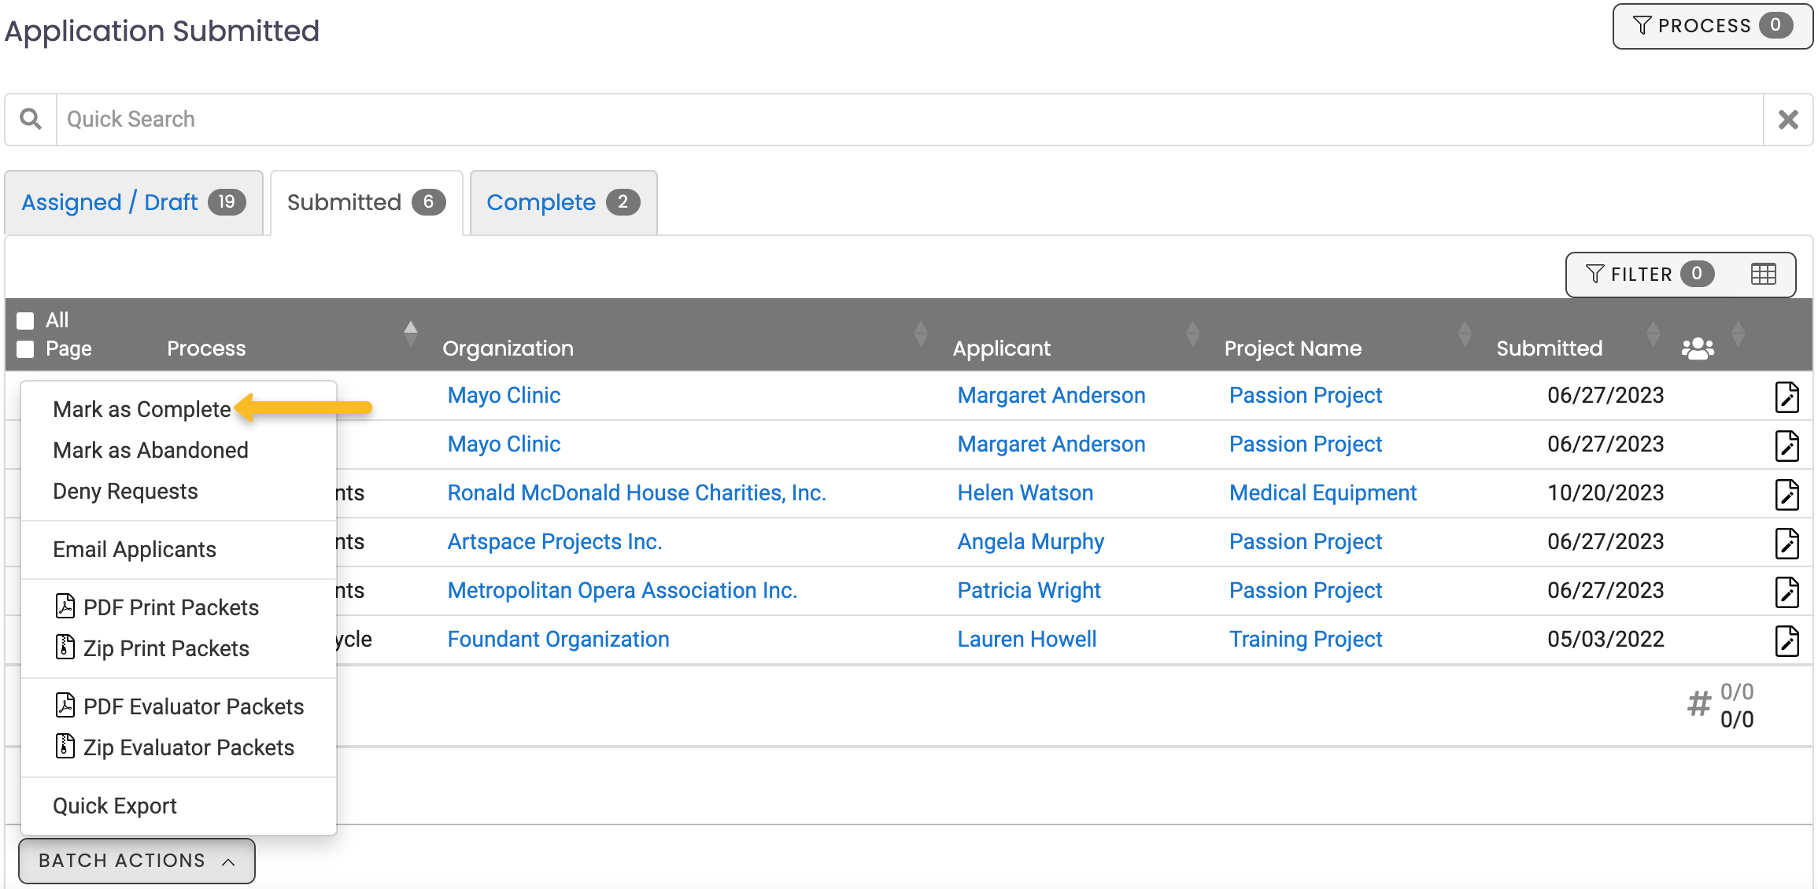Click edit document icon for Angela Murphy row
The width and height of the screenshot is (1818, 889).
point(1787,543)
